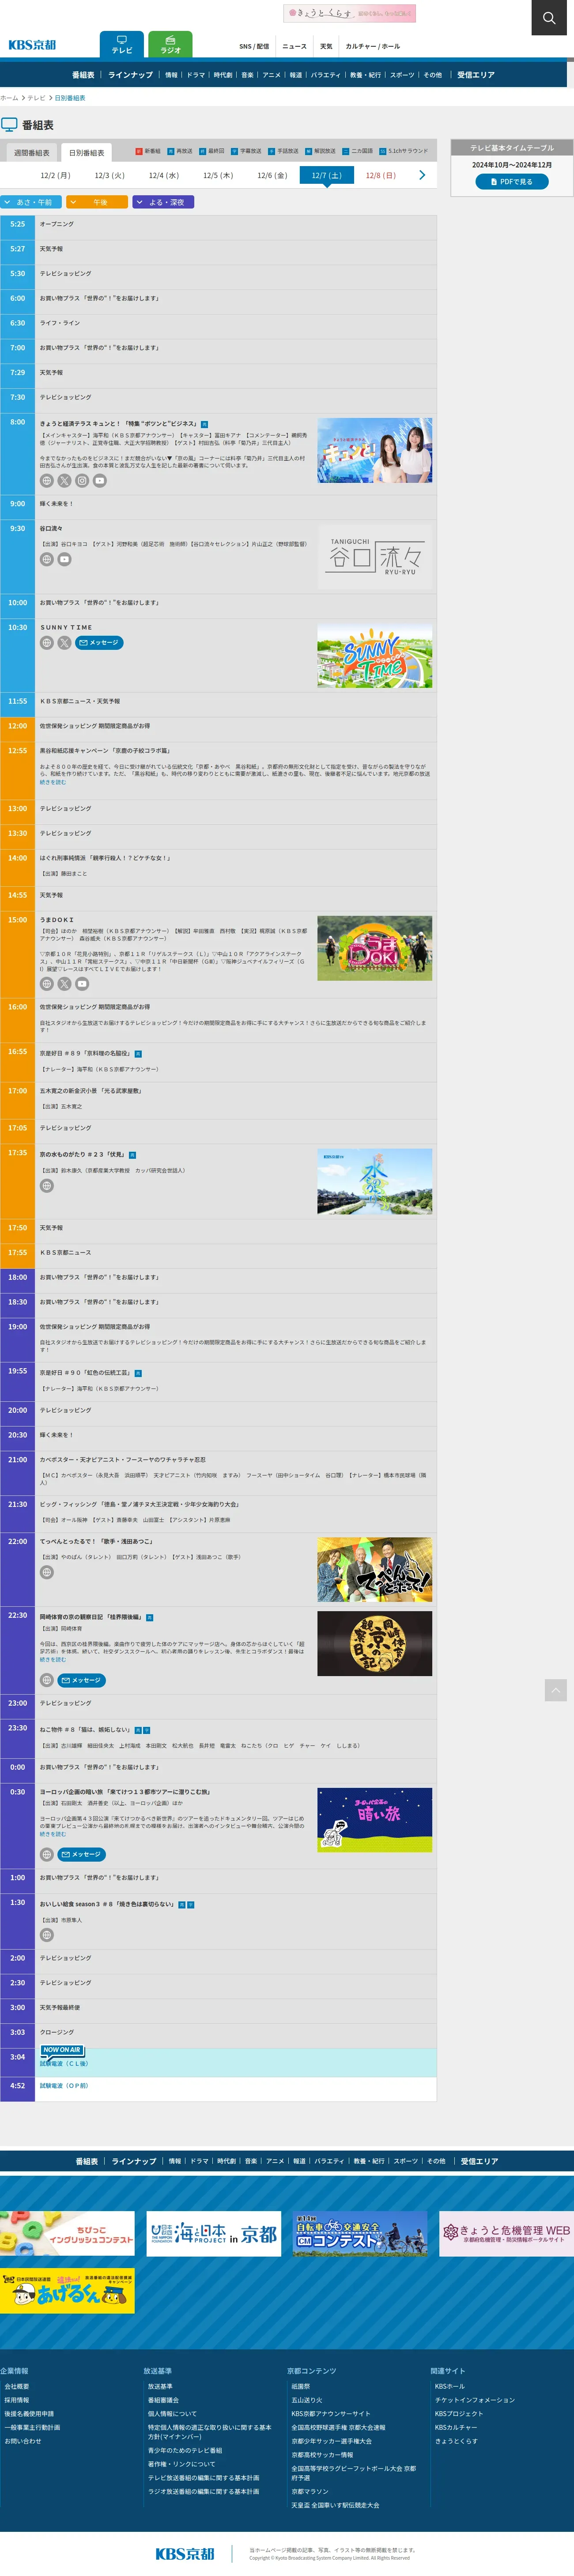The height and width of the screenshot is (2576, 574).
Task: Open 受信エリア in top navigation bar
Action: pyautogui.click(x=476, y=75)
